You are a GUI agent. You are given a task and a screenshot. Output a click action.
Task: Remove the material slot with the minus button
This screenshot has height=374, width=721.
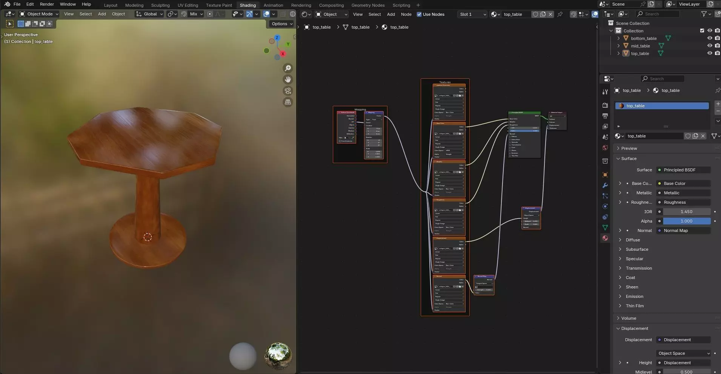click(718, 111)
